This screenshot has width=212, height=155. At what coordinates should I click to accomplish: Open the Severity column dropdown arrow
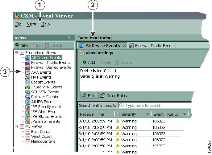point(148,114)
